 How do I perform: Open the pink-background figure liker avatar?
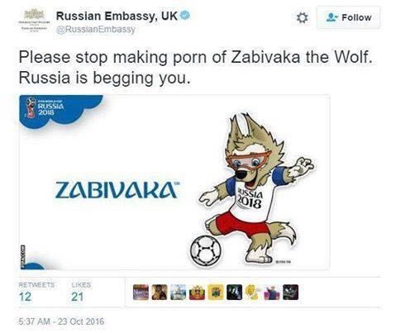point(272,293)
